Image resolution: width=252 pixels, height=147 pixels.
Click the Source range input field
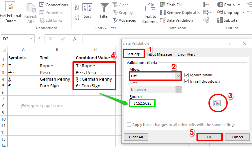click(x=169, y=103)
